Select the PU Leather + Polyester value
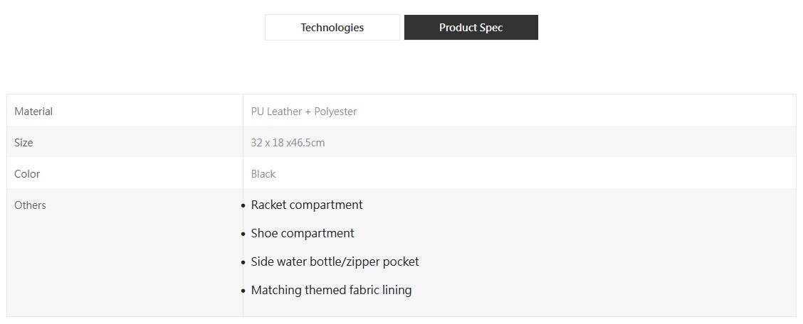 [x=304, y=112]
